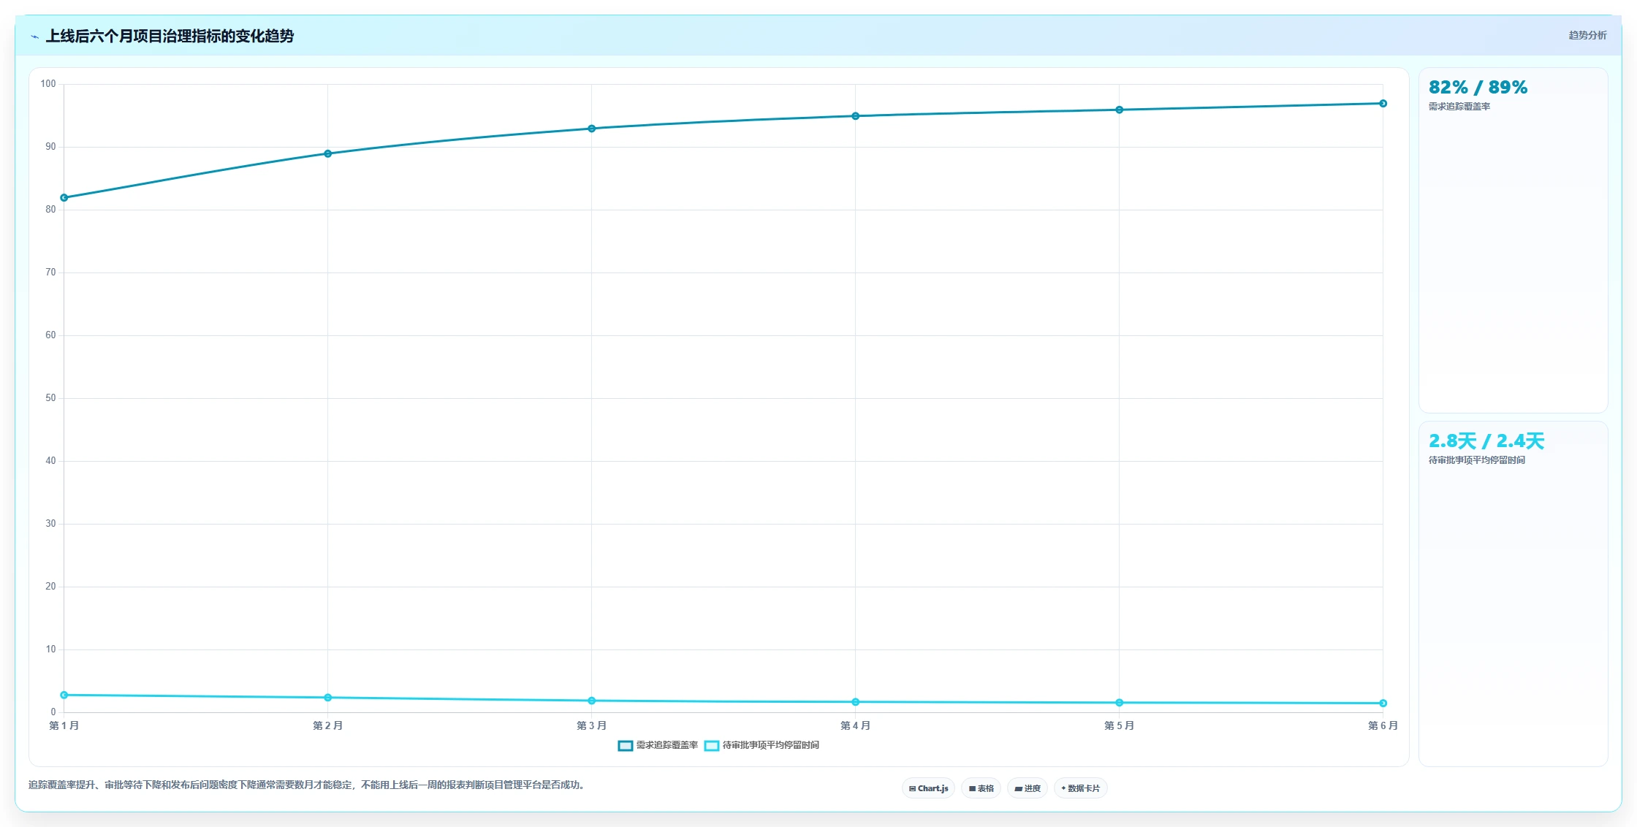Click the 第 1 月 approval dwell-time point
The image size is (1637, 827).
click(x=64, y=695)
